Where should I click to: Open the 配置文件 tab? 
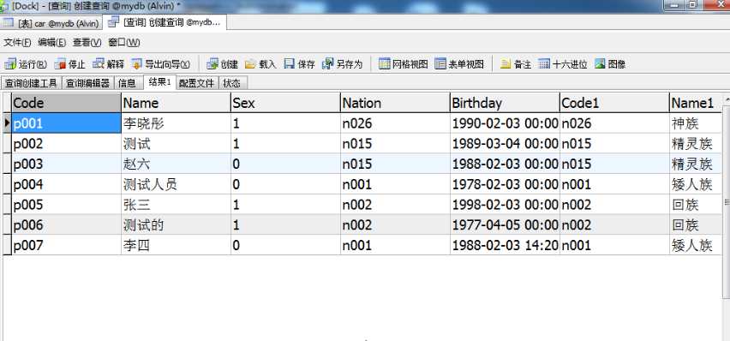(197, 83)
